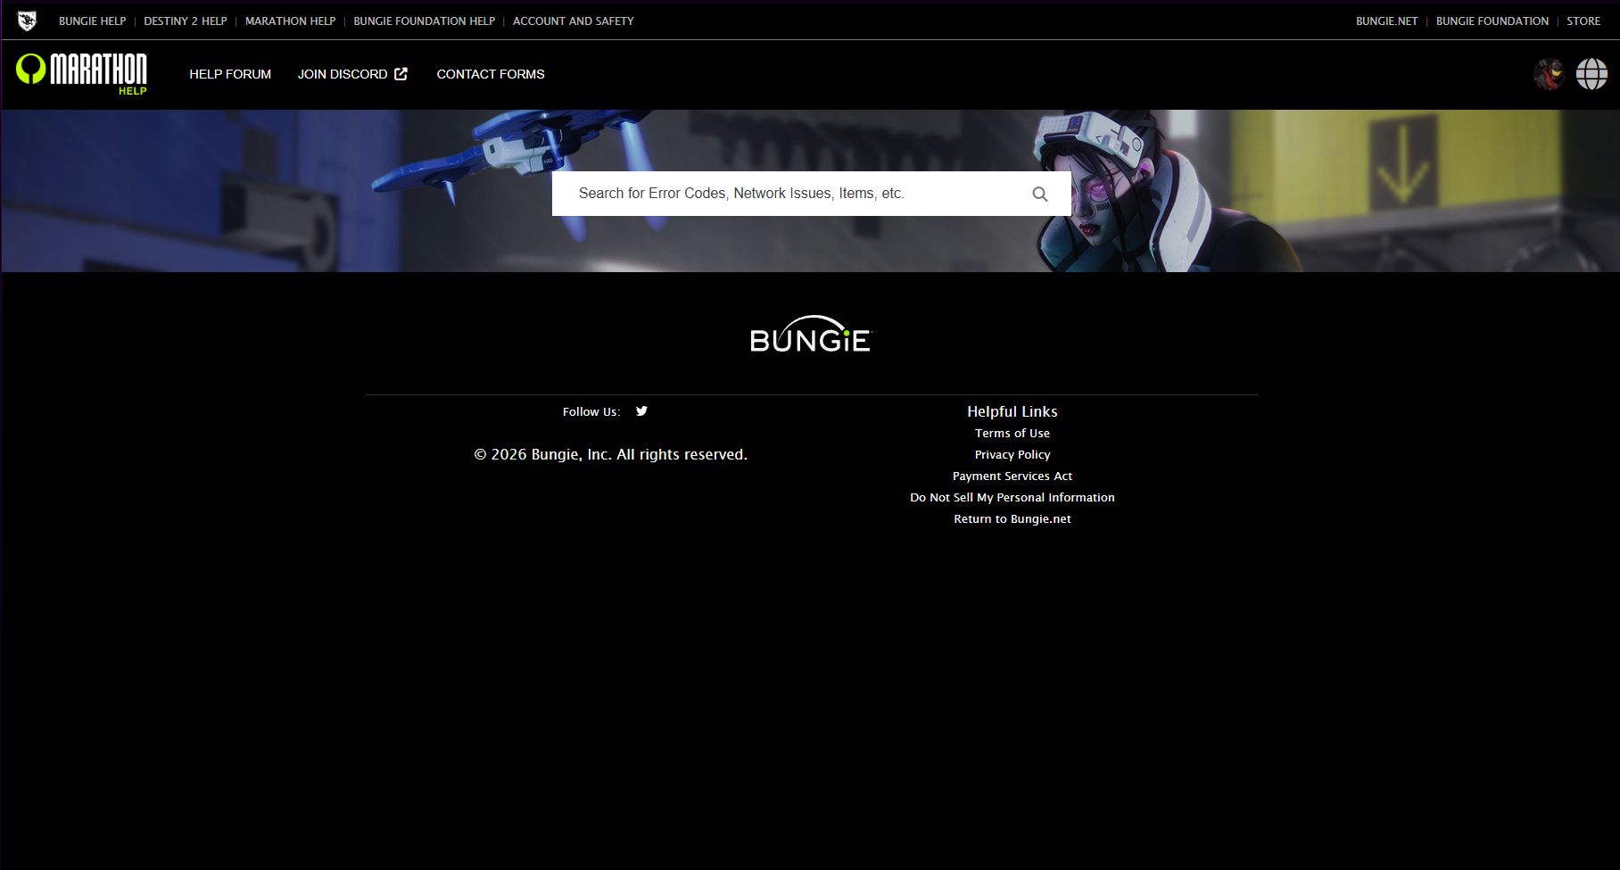Go to Destiny 2 Help
The image size is (1620, 870).
(186, 21)
